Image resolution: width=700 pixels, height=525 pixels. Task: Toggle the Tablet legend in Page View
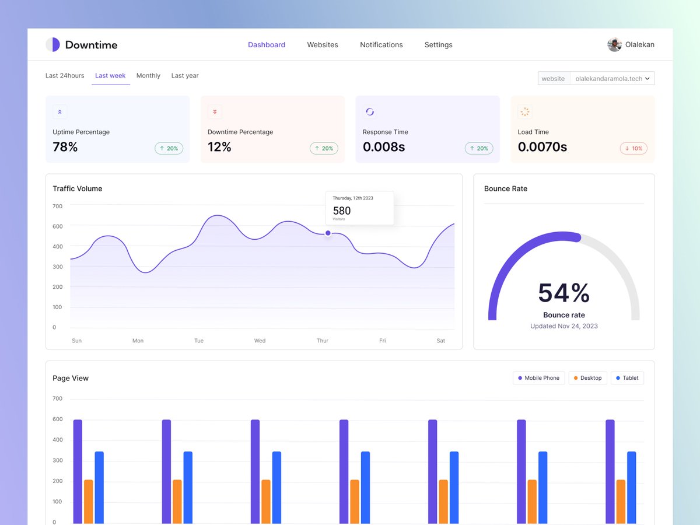pos(627,377)
